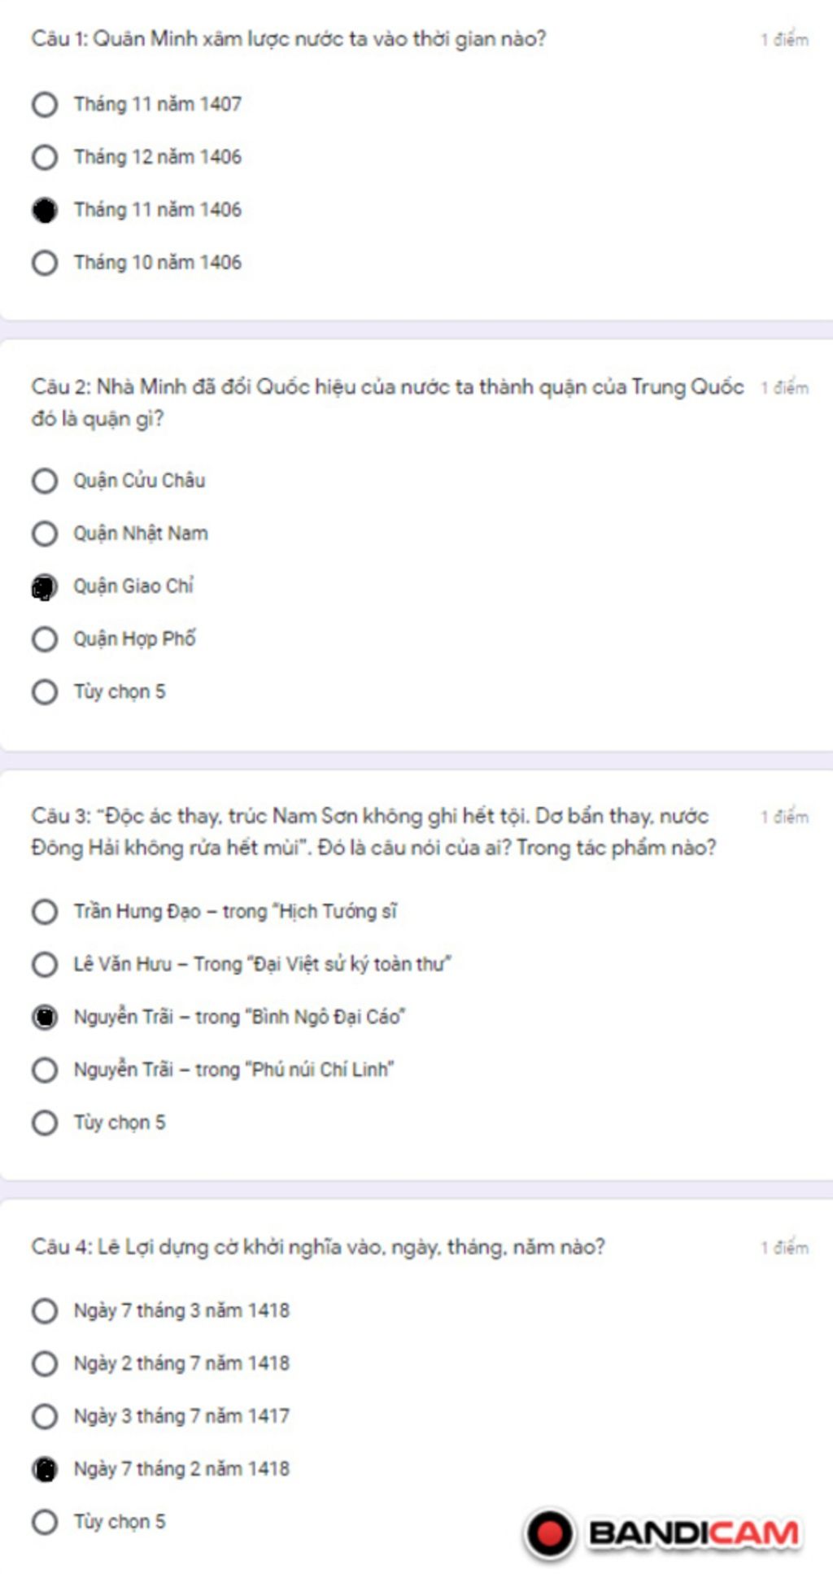Pick Quận Giao Chỉ option

pyautogui.click(x=45, y=586)
